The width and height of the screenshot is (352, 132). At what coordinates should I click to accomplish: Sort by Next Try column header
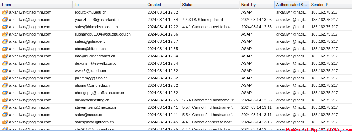coord(257,5)
